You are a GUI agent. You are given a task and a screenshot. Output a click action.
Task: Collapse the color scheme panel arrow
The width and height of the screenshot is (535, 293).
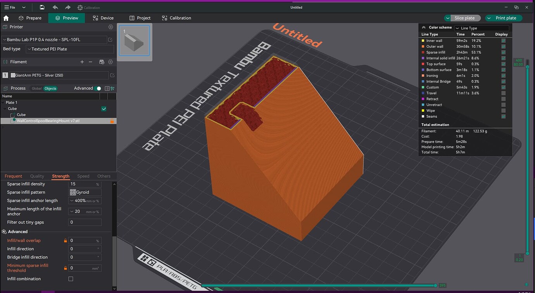tap(424, 28)
